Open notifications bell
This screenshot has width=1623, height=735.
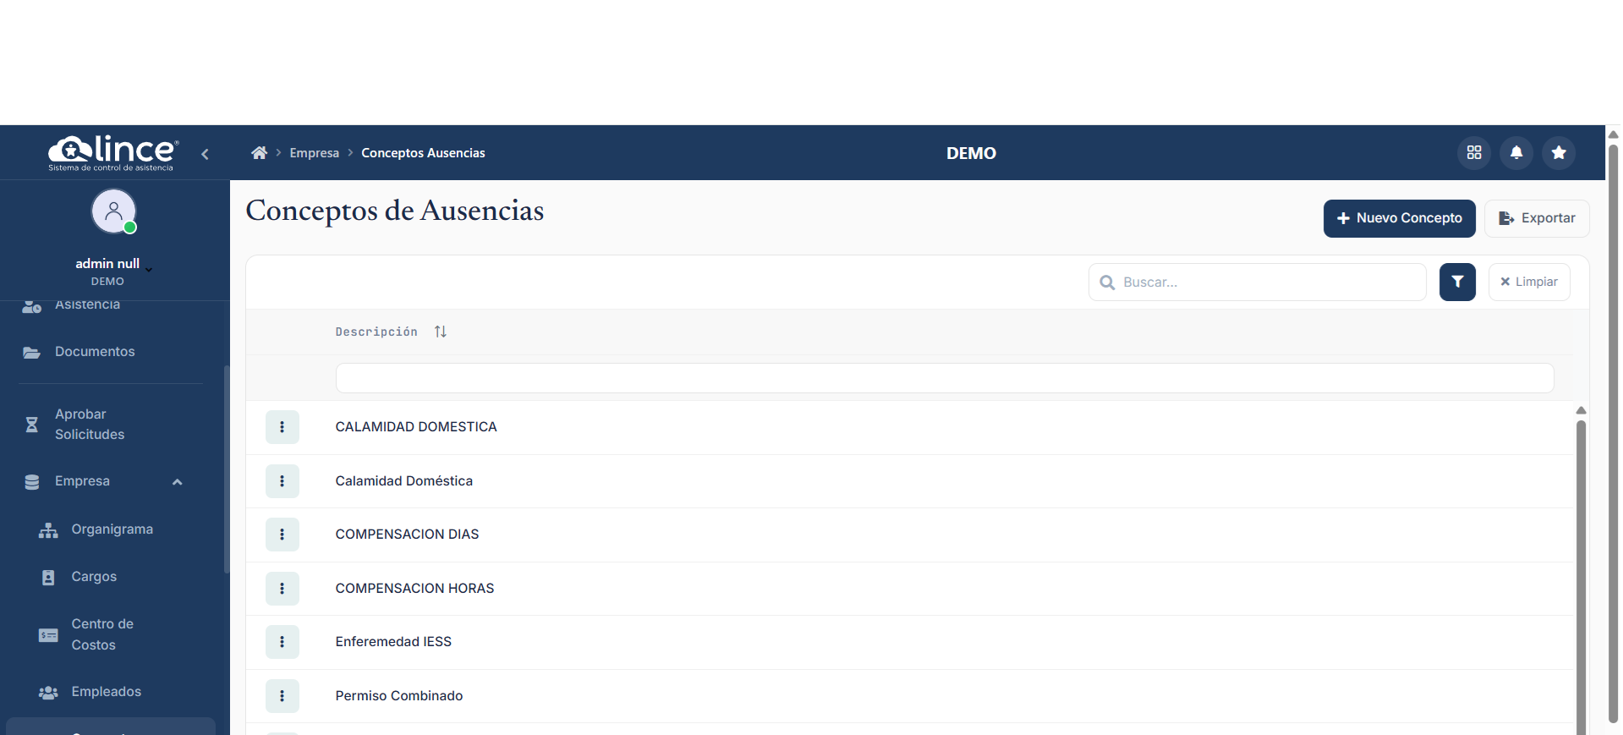pos(1516,153)
